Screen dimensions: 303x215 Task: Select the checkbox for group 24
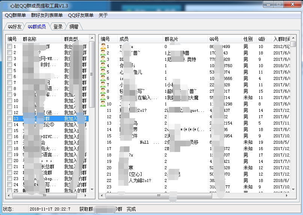point(9,184)
